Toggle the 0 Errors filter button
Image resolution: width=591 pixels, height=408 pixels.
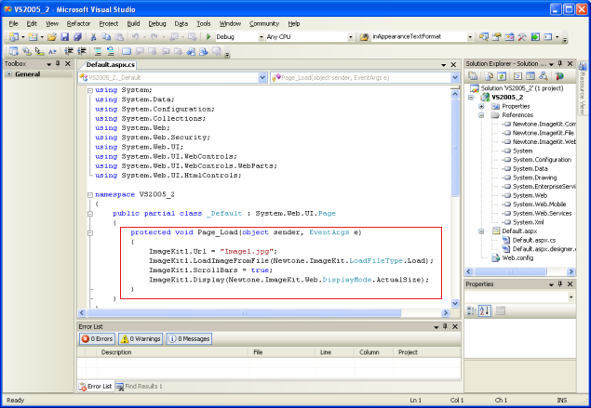coord(97,338)
